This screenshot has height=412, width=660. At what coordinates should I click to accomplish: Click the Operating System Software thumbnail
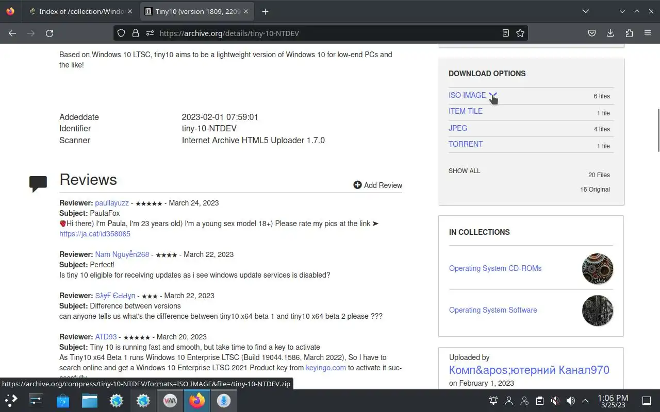[x=598, y=311]
